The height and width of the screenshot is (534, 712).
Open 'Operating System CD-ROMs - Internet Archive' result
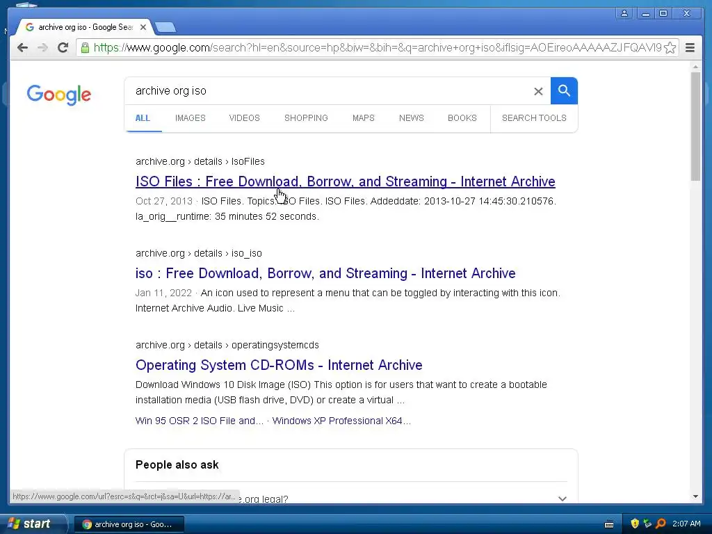pos(279,365)
